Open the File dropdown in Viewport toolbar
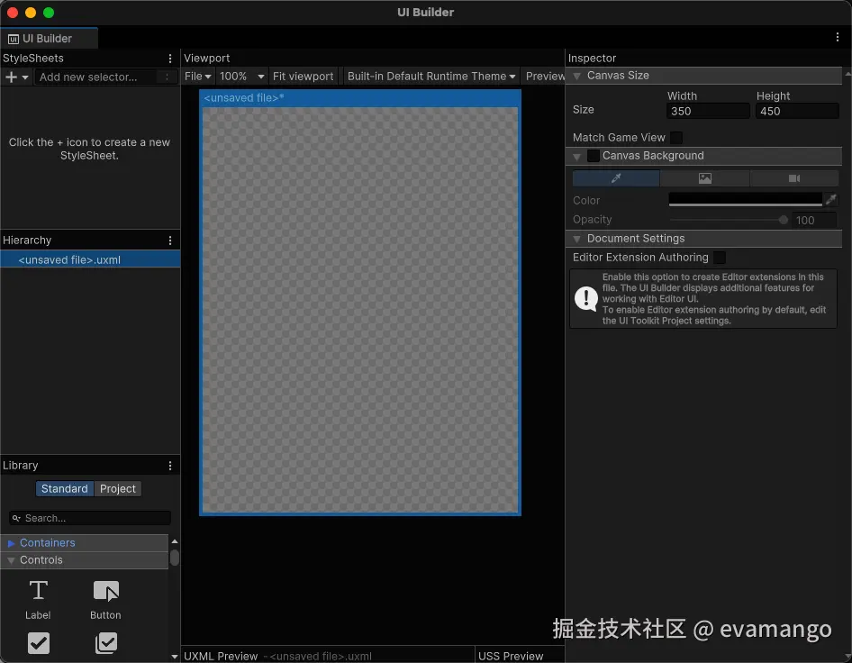Viewport: 852px width, 663px height. 197,76
